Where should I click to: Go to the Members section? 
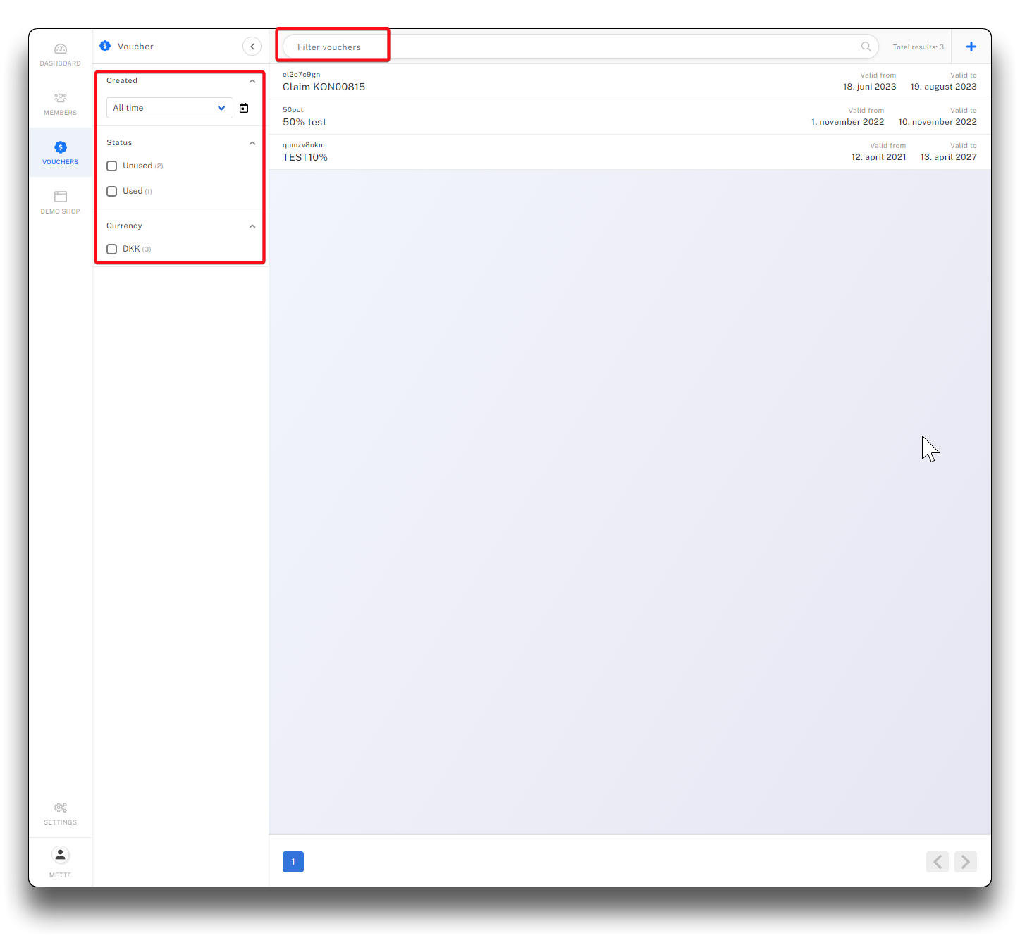click(x=61, y=104)
